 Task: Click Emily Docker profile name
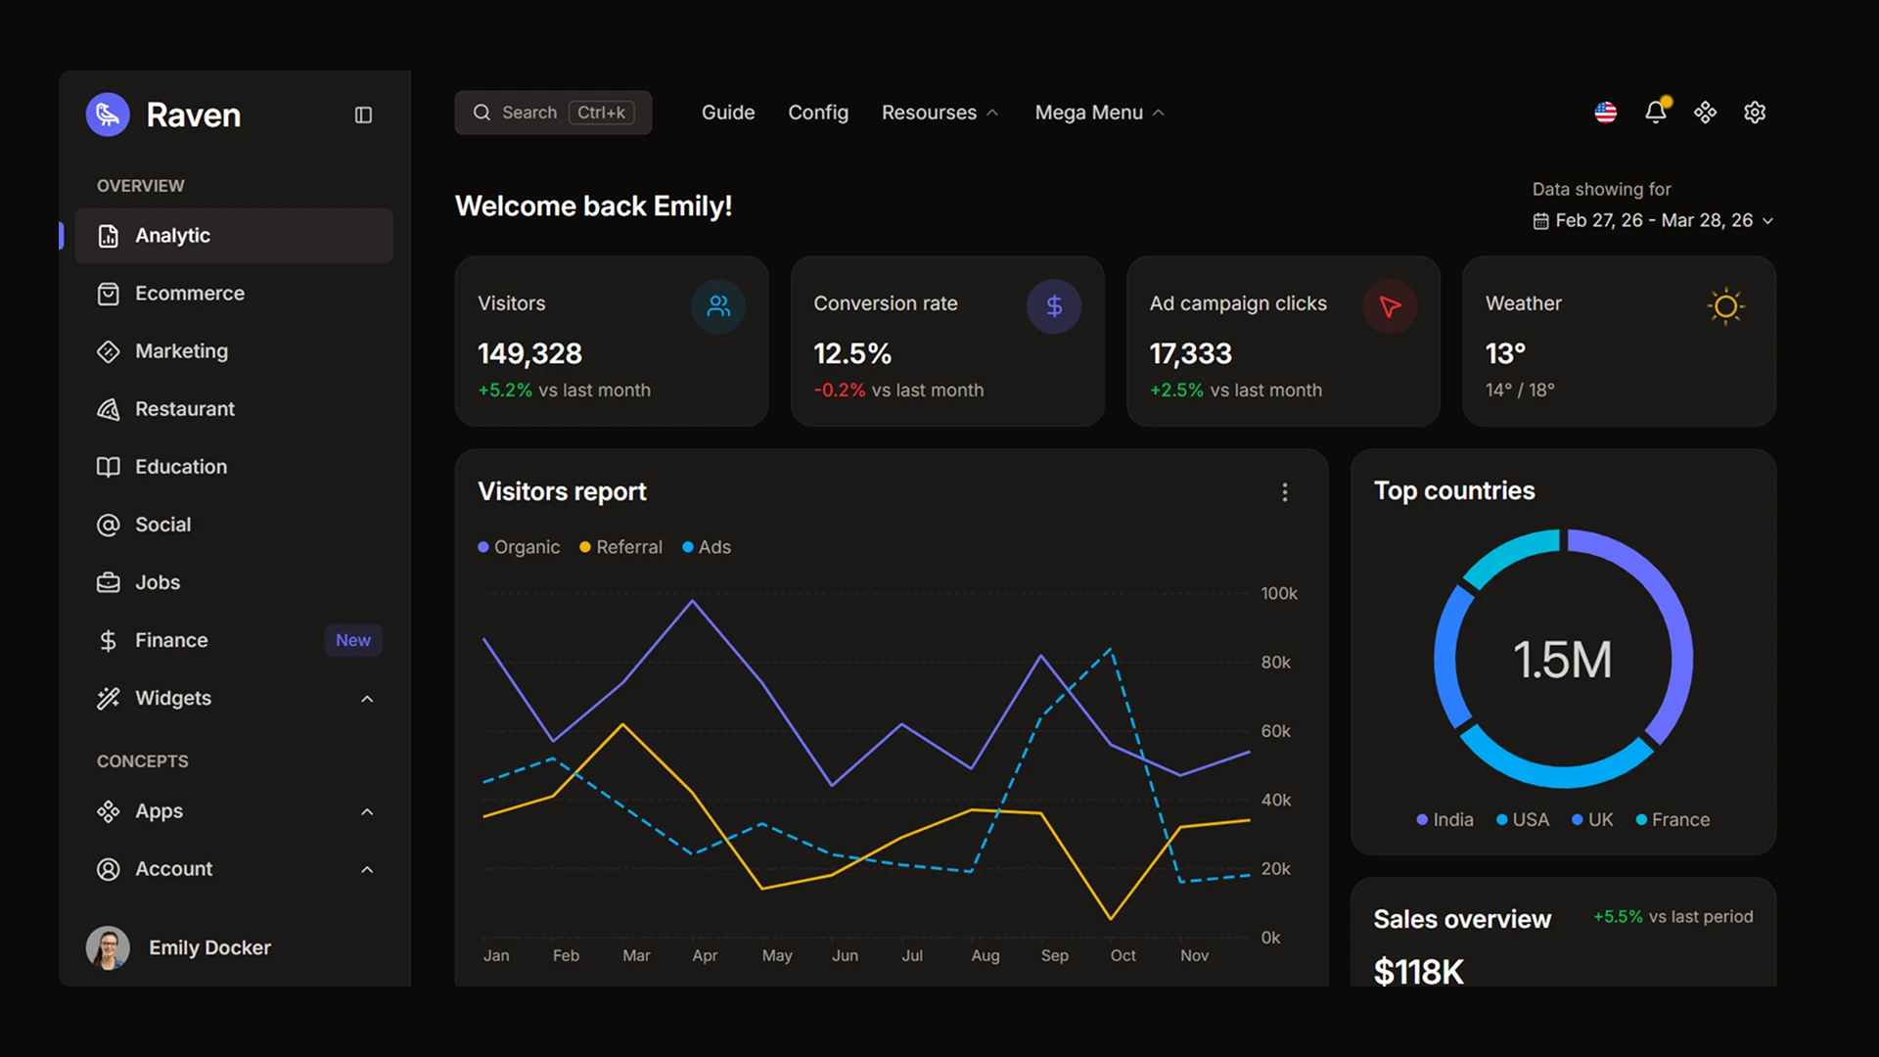click(209, 947)
